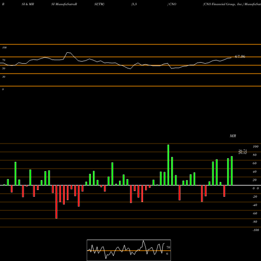Screen dimensions: 261x261
Task: Click the '-60' axis label of the MR chart
Action: (255, 213)
